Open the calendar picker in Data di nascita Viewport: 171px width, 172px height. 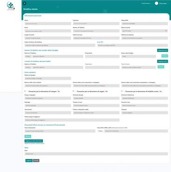point(166,31)
